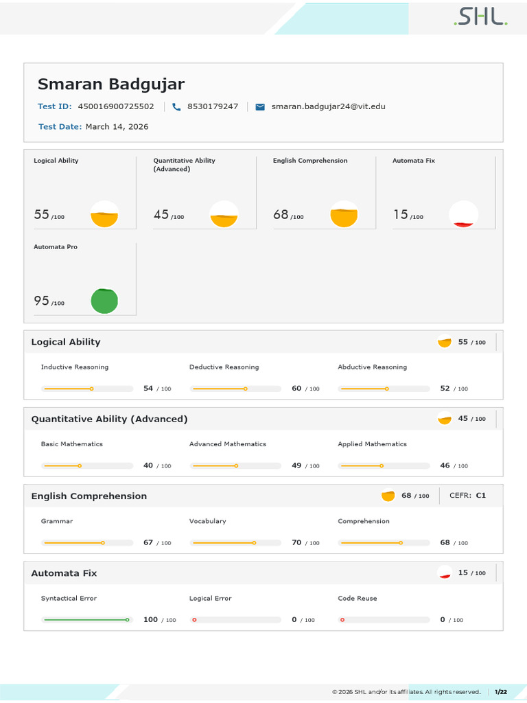Click the Basic Mathematics progress bar
This screenshot has width=527, height=703.
pos(87,466)
